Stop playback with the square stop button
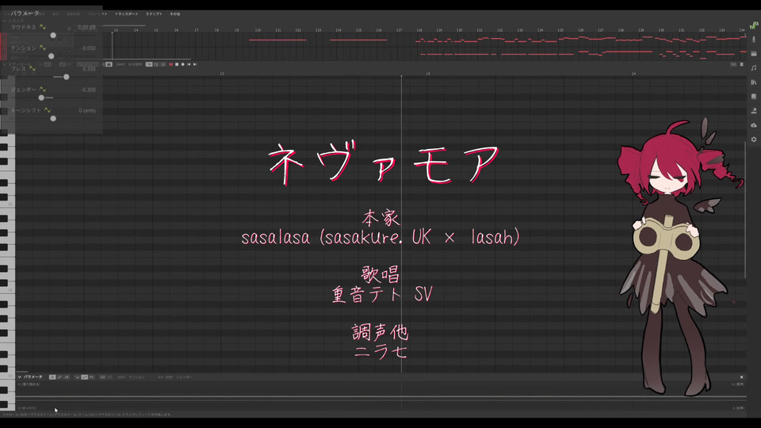 pos(177,64)
